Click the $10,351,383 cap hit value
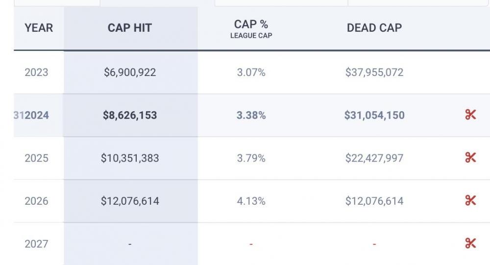Image resolution: width=490 pixels, height=265 pixels. click(130, 158)
